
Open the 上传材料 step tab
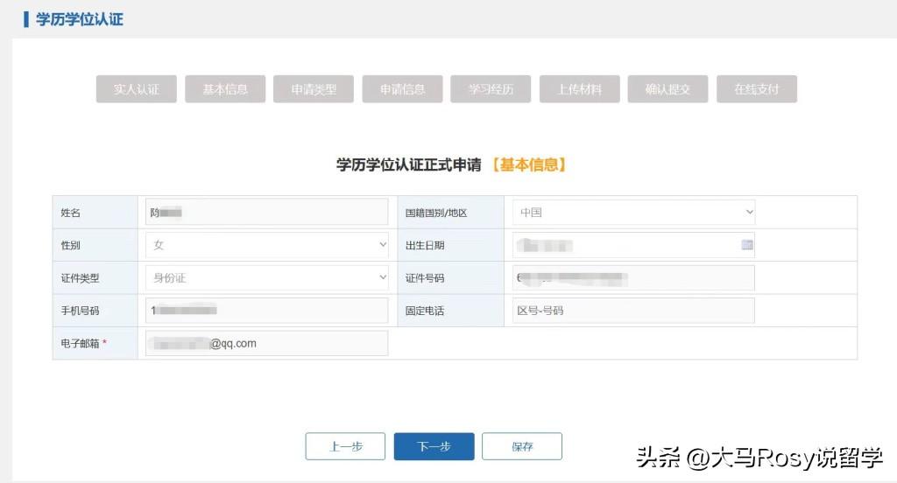[x=579, y=89]
